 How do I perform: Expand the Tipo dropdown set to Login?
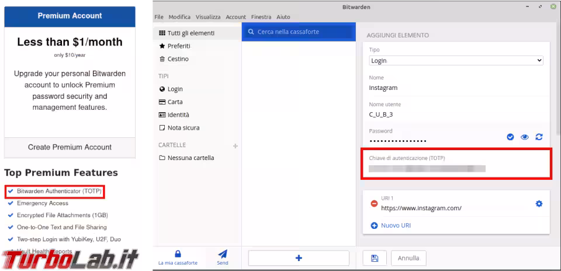point(456,60)
